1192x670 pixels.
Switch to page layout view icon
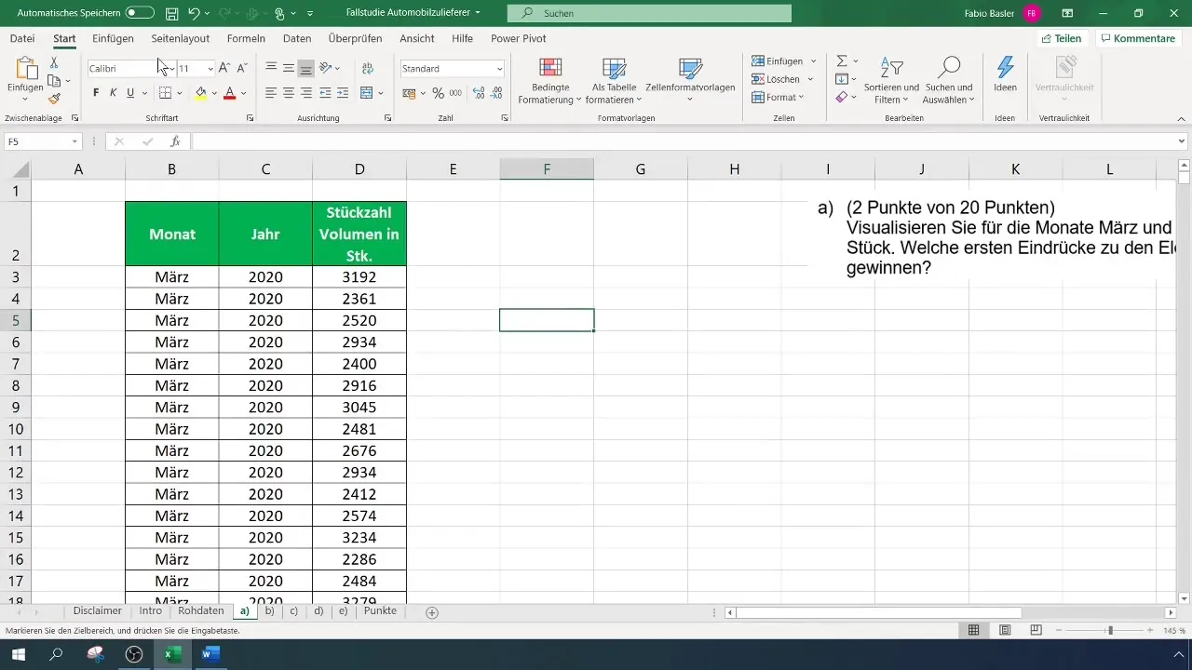(x=1005, y=630)
